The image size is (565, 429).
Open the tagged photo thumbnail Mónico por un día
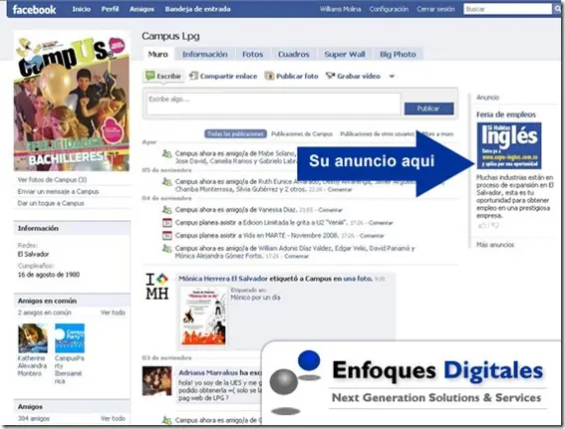[203, 317]
